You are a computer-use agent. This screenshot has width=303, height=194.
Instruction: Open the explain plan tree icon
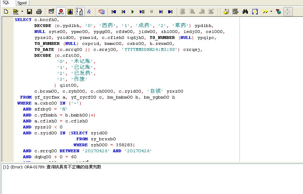[236, 12]
